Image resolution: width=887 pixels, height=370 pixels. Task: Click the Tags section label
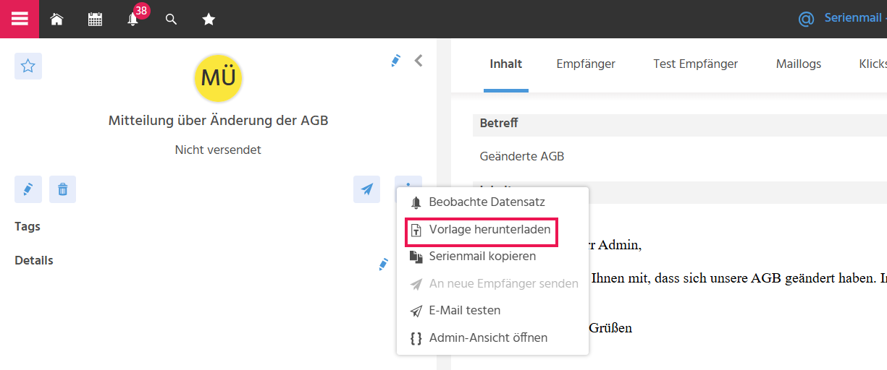pos(28,226)
